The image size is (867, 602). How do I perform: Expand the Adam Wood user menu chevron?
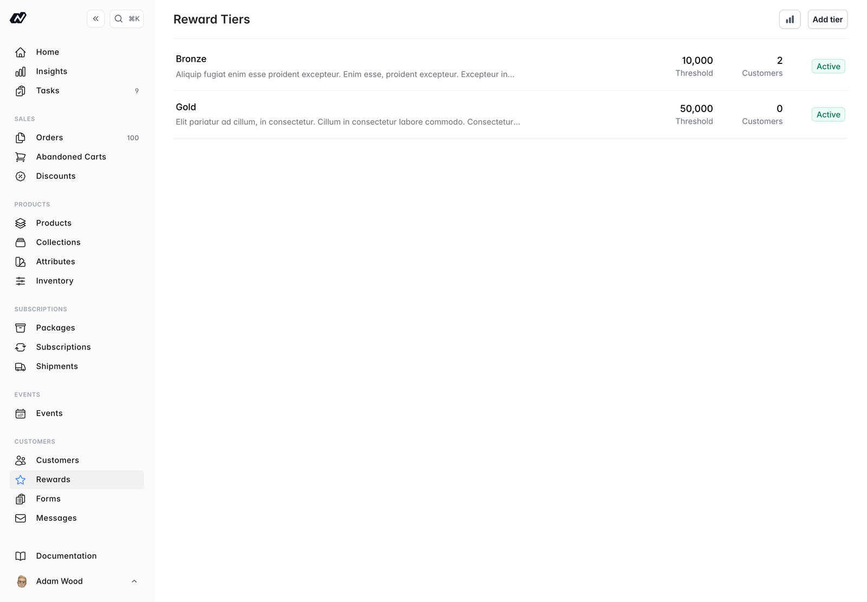tap(134, 581)
